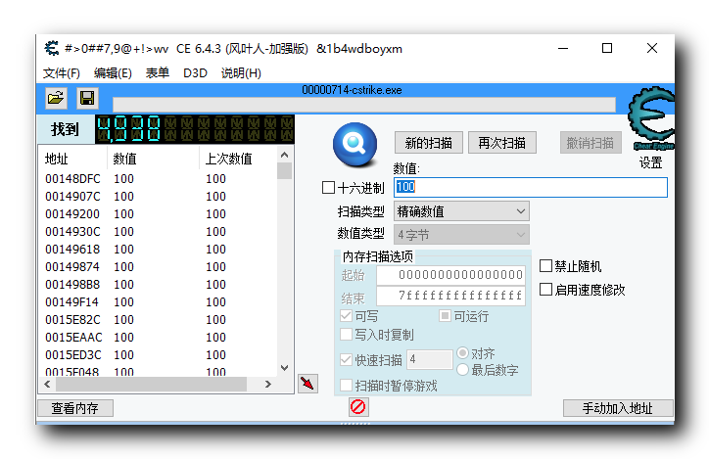Toggle the 快速扫描 checkbox
Viewport: 709px width, 459px height.
(346, 359)
